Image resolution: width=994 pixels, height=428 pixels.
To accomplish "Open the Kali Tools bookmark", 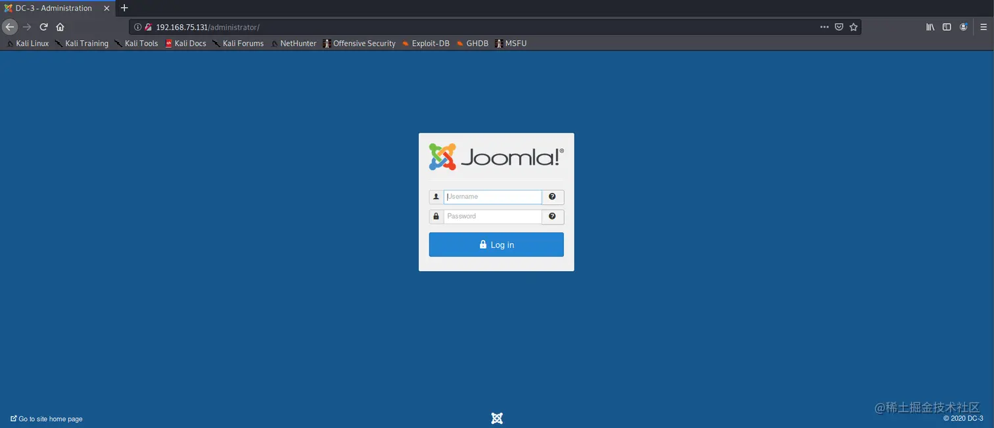I will [136, 43].
